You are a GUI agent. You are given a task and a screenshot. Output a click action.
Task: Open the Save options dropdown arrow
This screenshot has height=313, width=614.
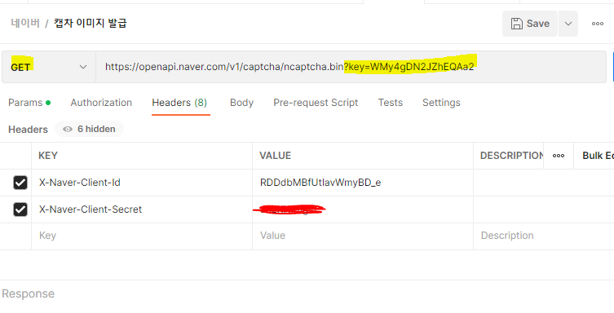tap(568, 24)
